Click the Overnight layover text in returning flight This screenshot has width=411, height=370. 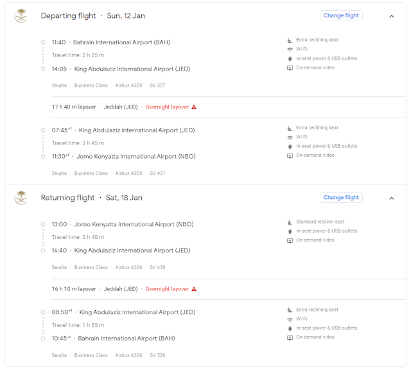167,289
